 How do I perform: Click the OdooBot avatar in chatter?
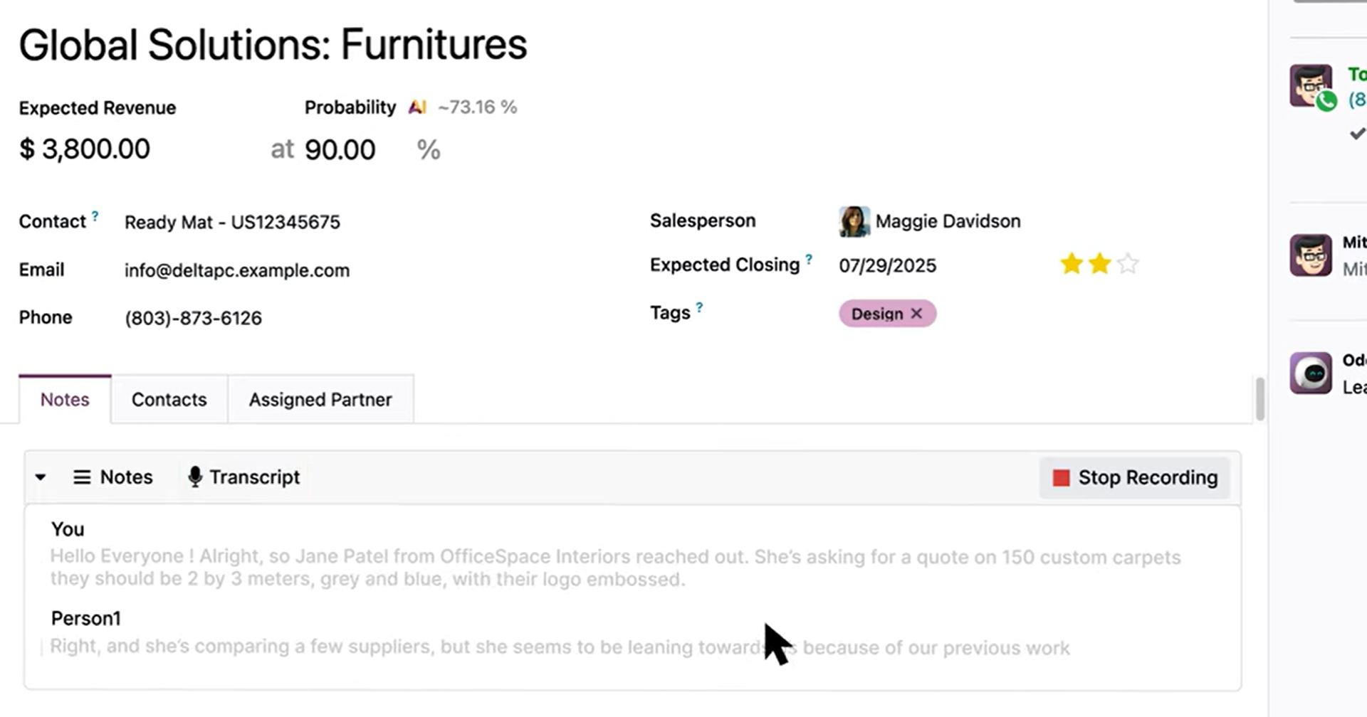pos(1311,373)
